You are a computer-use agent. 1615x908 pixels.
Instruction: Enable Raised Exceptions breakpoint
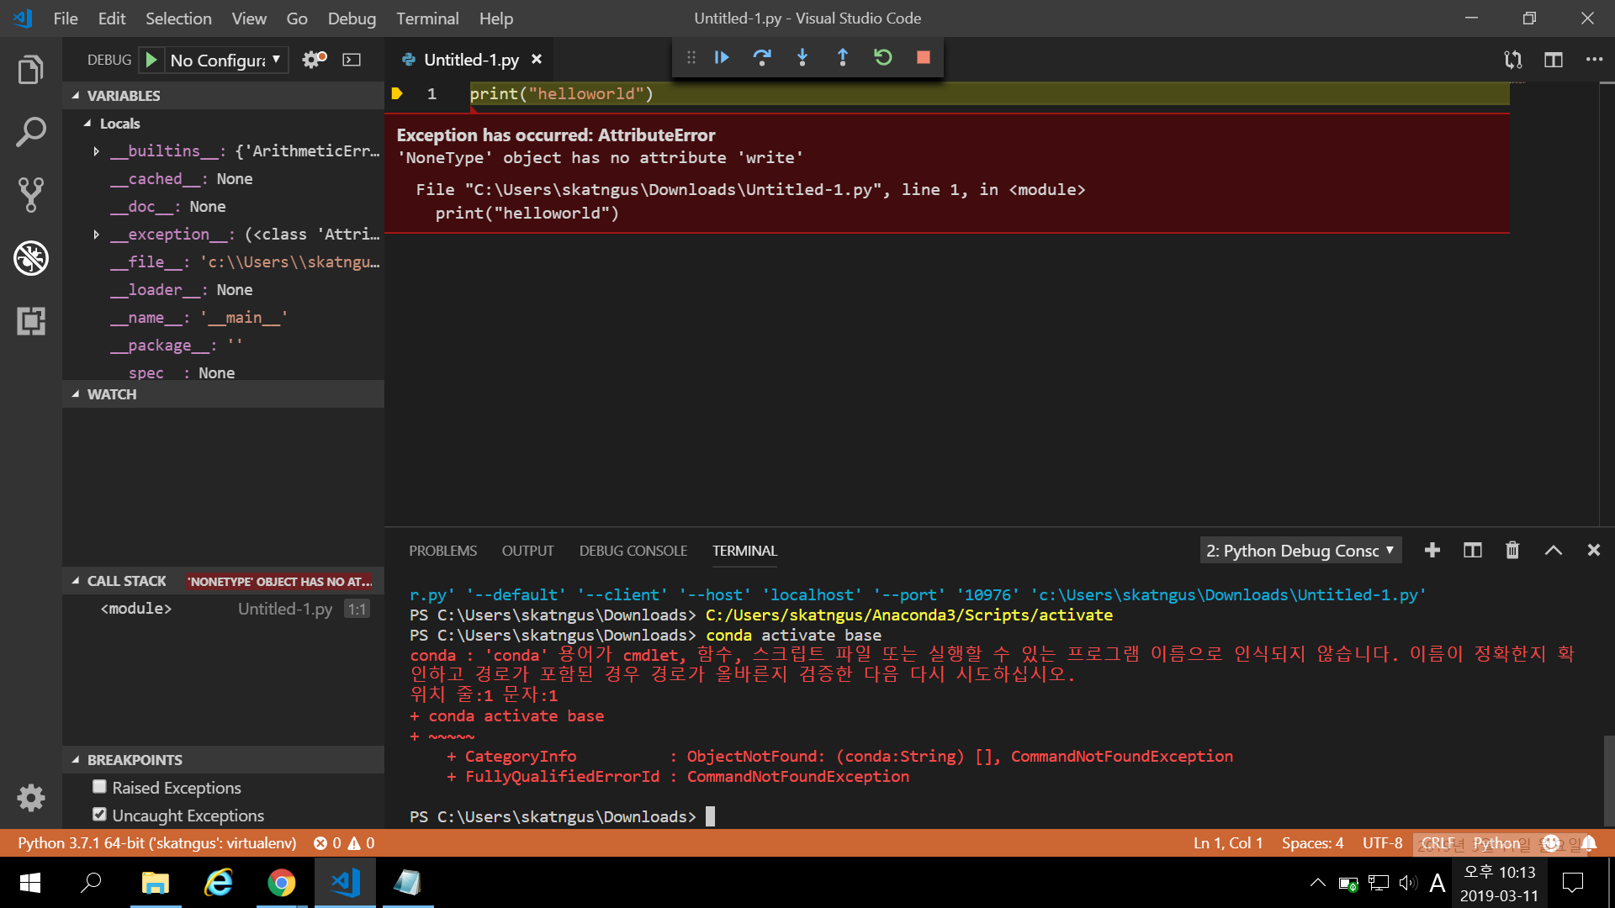[99, 787]
